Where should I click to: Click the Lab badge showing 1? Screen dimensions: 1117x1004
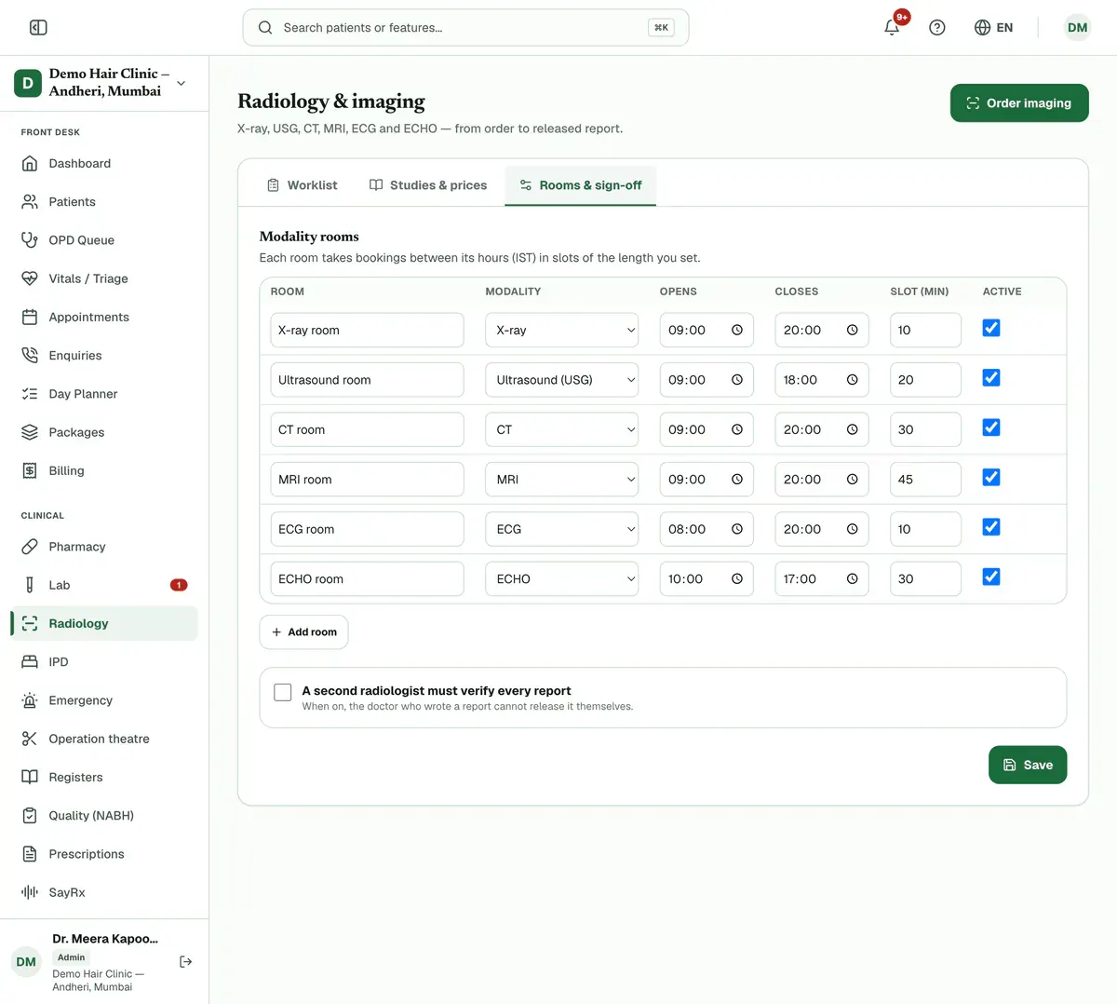(179, 585)
